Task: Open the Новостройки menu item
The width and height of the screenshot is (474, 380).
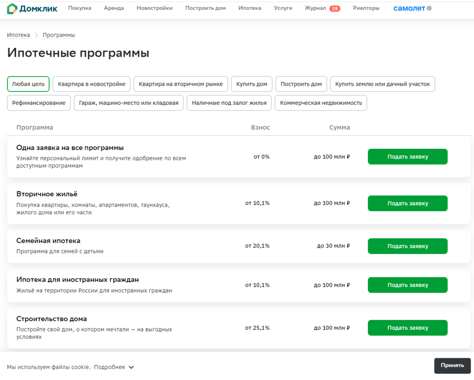Action: coord(155,8)
